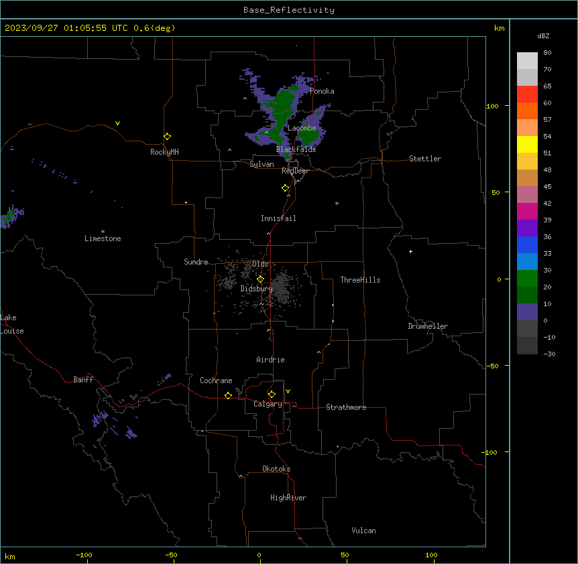Select the yellow diamond marker above Calgary label
Image resolution: width=578 pixels, height=564 pixels.
(272, 395)
